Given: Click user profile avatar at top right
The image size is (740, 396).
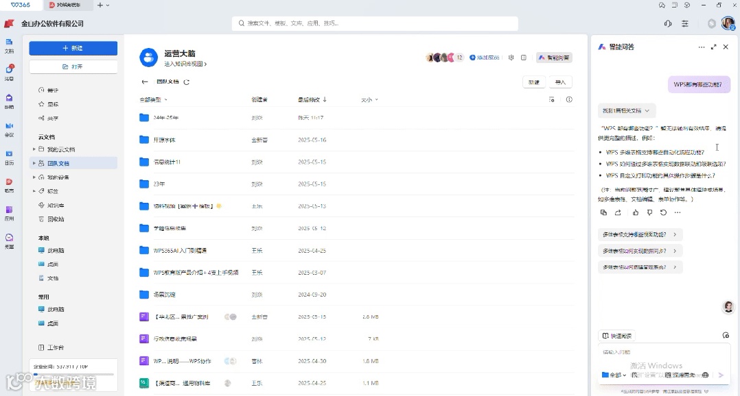Looking at the screenshot, I should (728, 23).
